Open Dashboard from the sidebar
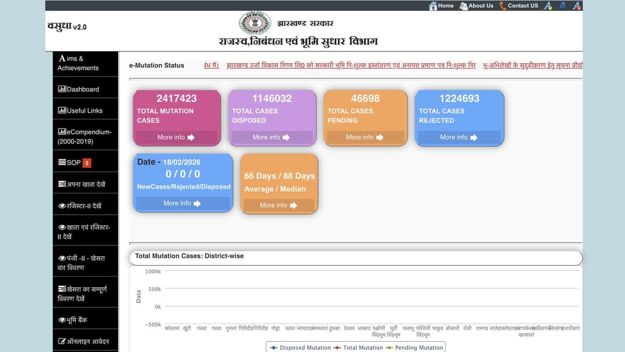The image size is (625, 352). 79,89
